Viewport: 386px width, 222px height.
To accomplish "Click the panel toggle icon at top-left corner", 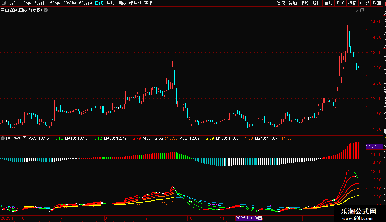I will (4, 3).
